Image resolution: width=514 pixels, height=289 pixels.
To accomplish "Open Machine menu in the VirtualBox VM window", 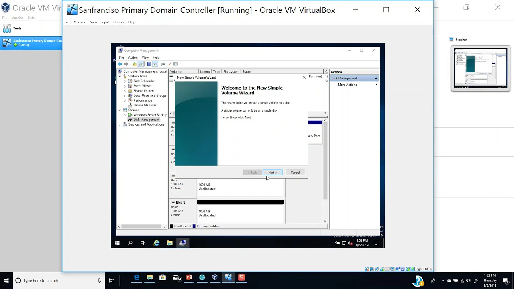I will pos(80,22).
